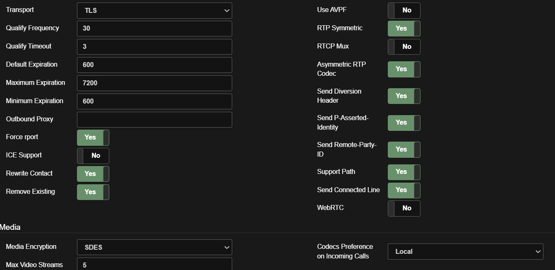Turn on RTCP Mux

[404, 47]
